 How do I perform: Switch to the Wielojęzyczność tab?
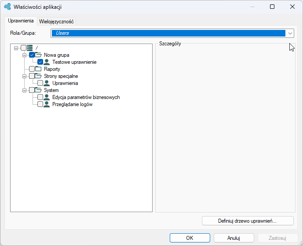point(56,22)
